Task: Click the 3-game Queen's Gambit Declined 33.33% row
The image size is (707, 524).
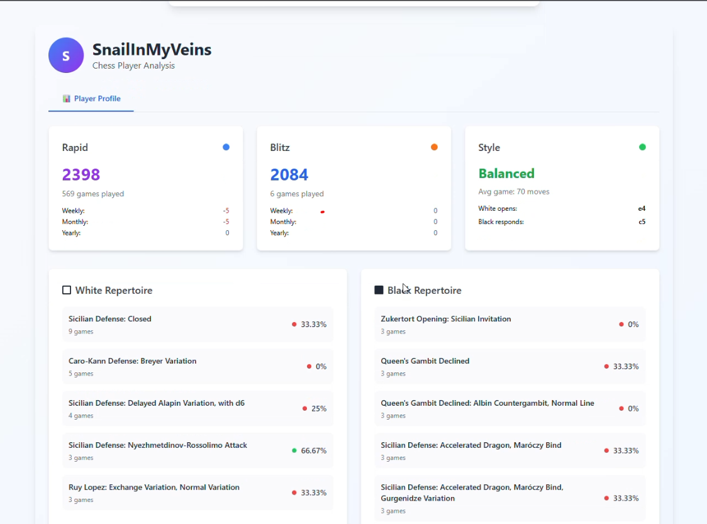Action: [x=510, y=366]
